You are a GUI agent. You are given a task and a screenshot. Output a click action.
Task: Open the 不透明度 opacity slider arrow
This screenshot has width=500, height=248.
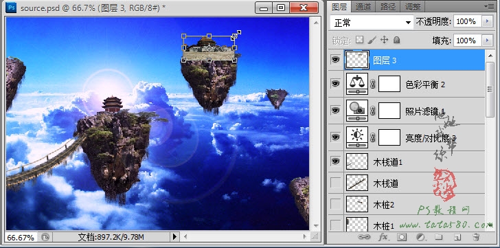[x=486, y=21]
